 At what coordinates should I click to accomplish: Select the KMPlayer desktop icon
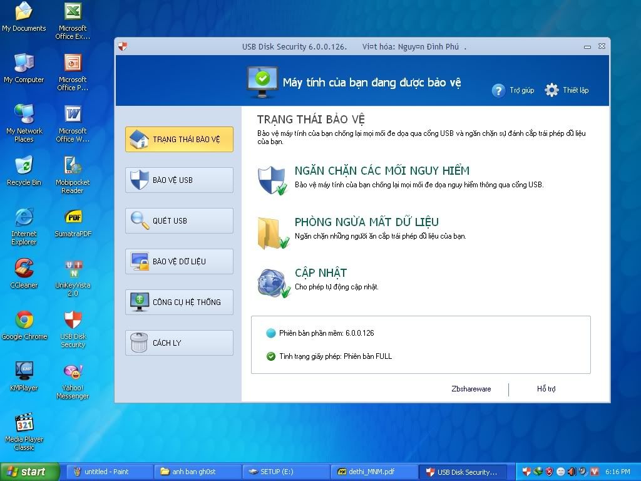click(24, 376)
